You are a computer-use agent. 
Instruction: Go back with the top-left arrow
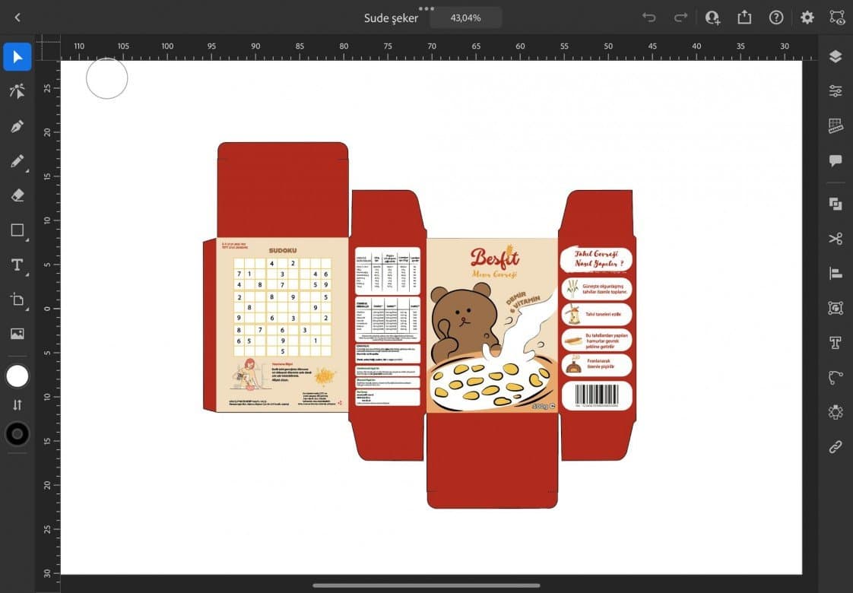point(17,17)
